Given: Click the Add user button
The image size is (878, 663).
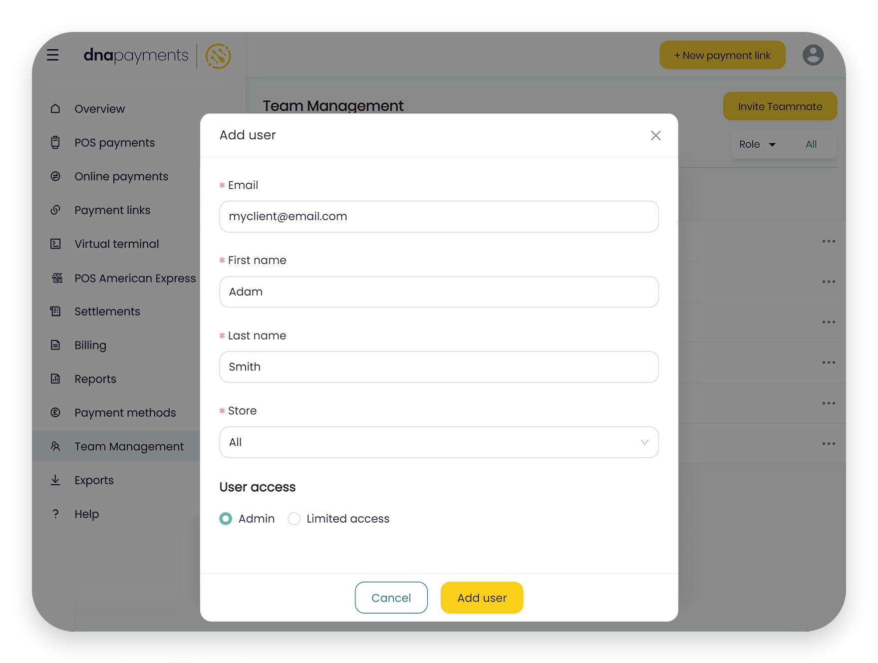Looking at the screenshot, I should click(481, 598).
